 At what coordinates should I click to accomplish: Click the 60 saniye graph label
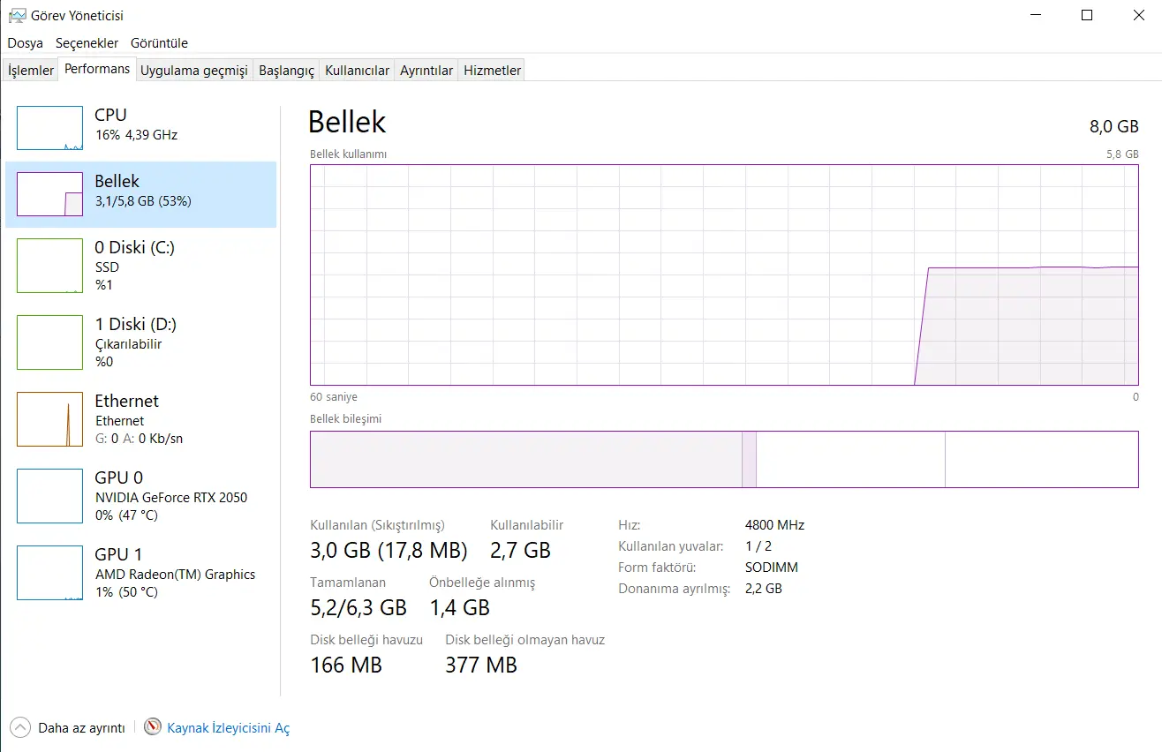[334, 397]
